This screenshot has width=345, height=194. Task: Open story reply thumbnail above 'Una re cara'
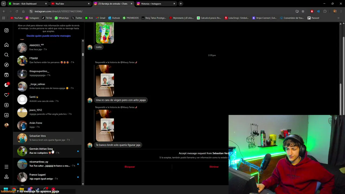coord(105,81)
